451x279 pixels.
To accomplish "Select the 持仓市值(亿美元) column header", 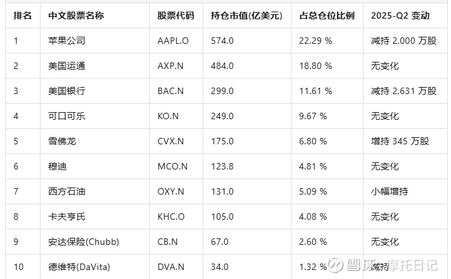I will [246, 15].
